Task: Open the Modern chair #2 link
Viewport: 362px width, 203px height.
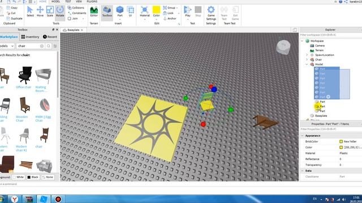Action: click(x=21, y=148)
